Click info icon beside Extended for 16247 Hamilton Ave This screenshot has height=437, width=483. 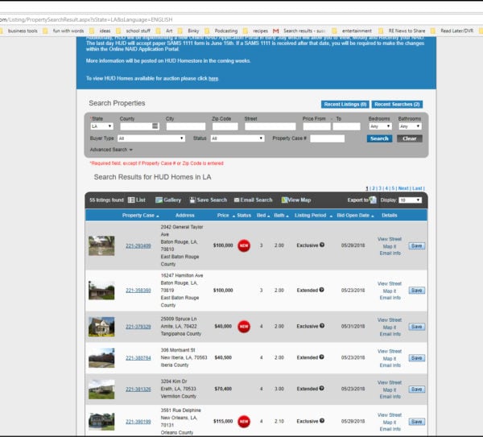pos(321,290)
